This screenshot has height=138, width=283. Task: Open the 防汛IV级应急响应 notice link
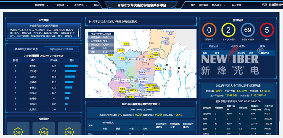[x=115, y=22]
